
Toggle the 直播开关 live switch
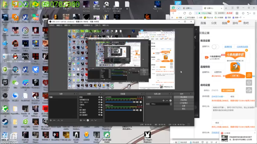tap(215, 47)
